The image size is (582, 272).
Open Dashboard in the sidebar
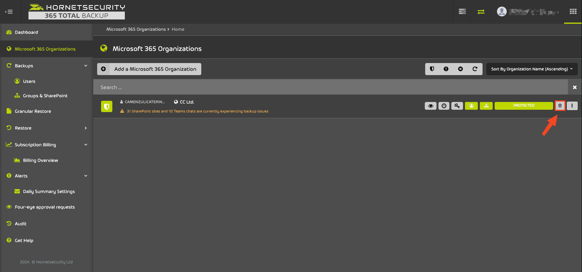click(x=46, y=32)
